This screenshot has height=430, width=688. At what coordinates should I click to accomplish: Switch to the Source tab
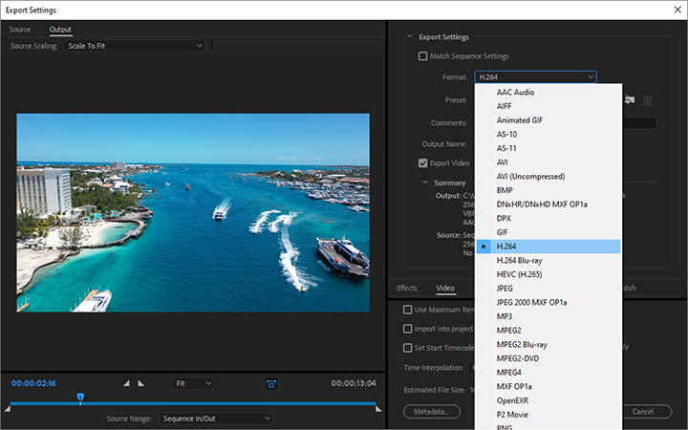click(20, 30)
